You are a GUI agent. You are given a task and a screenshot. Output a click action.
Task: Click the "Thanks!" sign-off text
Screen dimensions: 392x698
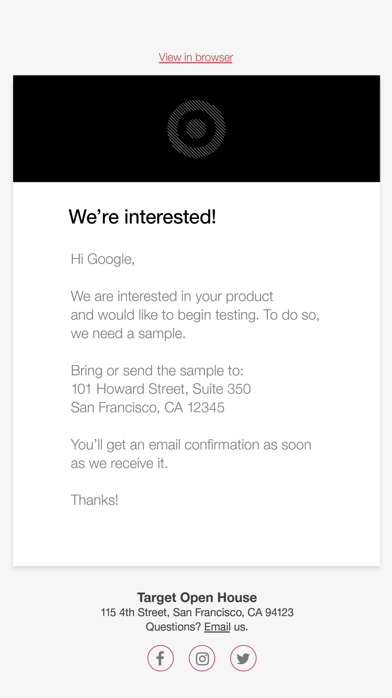94,500
